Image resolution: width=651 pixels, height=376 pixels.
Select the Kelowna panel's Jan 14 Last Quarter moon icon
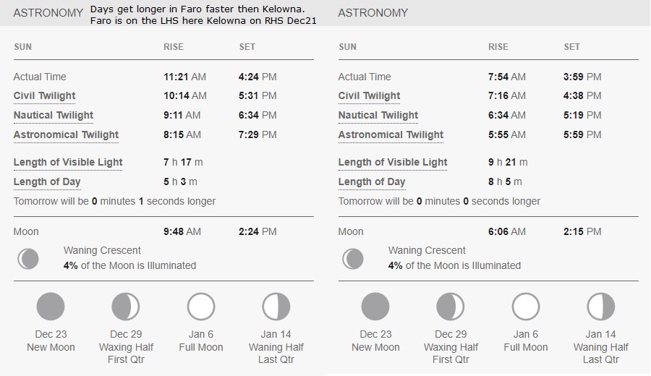pos(601,307)
